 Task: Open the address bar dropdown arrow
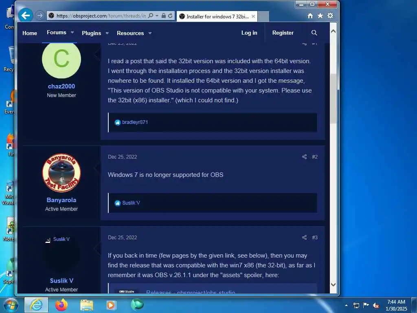pyautogui.click(x=157, y=16)
